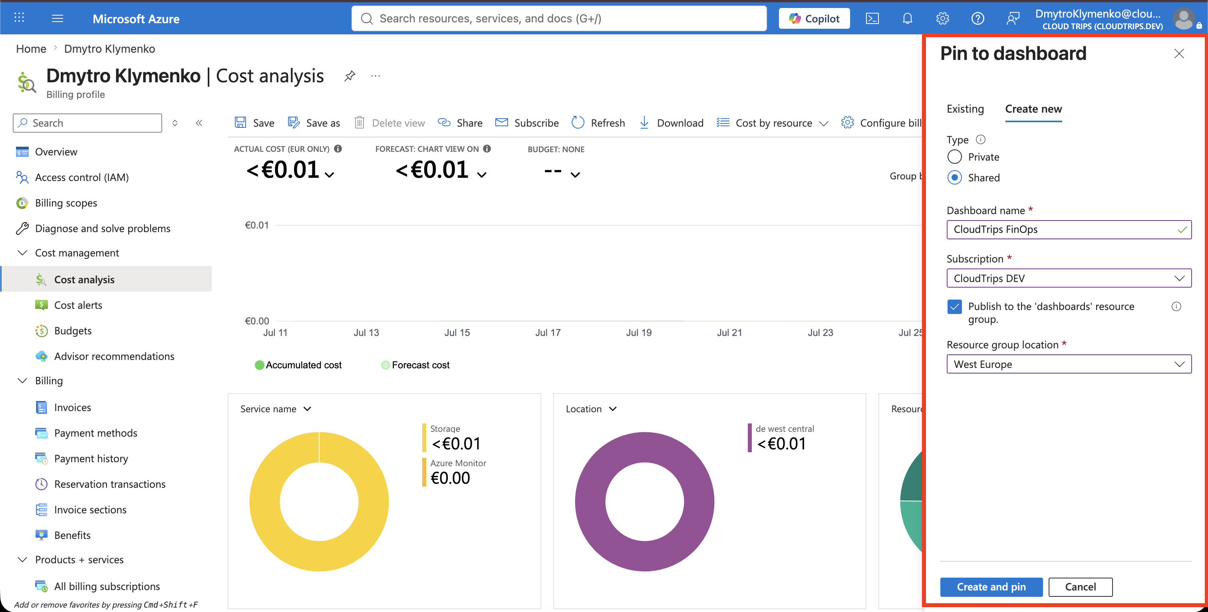Screen dimensions: 1208x612
Task: Expand the Actual cost amount chevron
Action: [x=330, y=175]
